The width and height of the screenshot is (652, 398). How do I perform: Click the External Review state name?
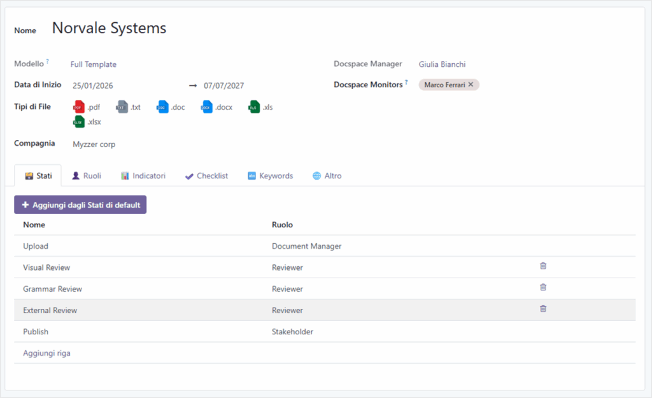point(50,310)
